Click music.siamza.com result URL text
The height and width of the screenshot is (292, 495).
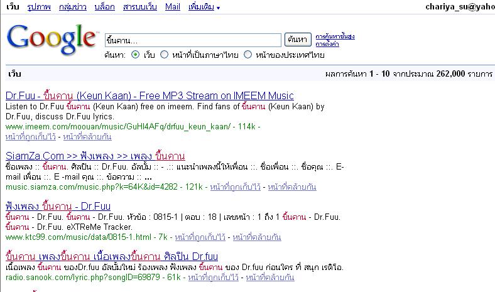92,187
